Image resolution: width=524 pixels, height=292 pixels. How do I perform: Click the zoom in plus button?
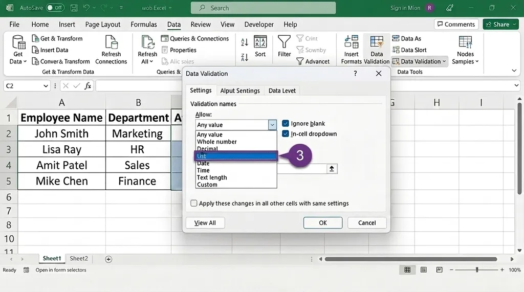point(502,269)
